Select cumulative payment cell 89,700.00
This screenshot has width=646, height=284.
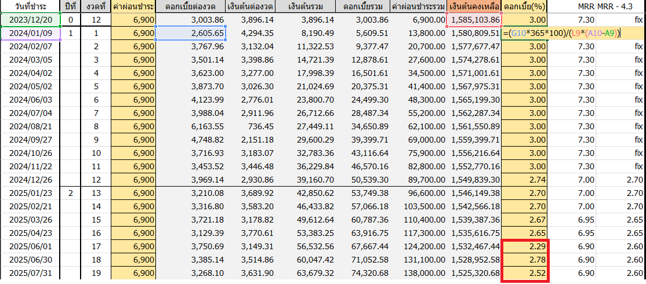click(x=419, y=180)
